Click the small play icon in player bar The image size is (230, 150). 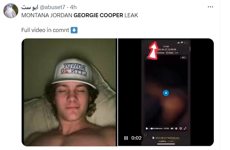click(x=147, y=128)
